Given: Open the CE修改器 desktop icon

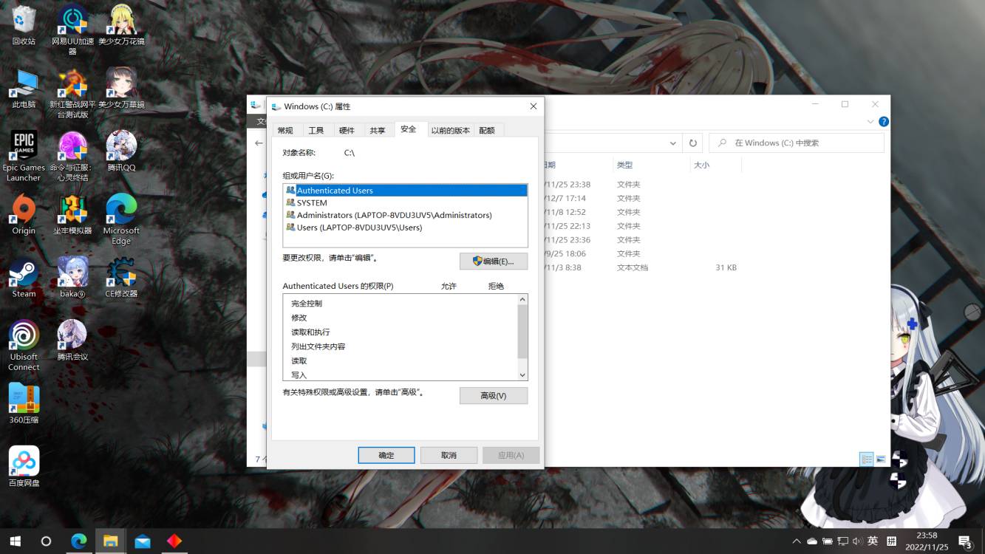Looking at the screenshot, I should tap(121, 277).
